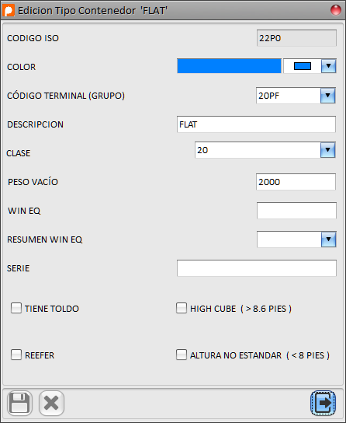Image resolution: width=346 pixels, height=423 pixels.
Task: Click the floppy disk save icon
Action: pyautogui.click(x=19, y=403)
